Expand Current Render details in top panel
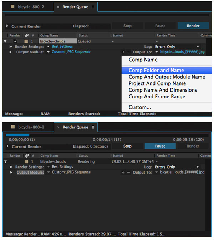This screenshot has height=242, width=214. tap(7, 26)
